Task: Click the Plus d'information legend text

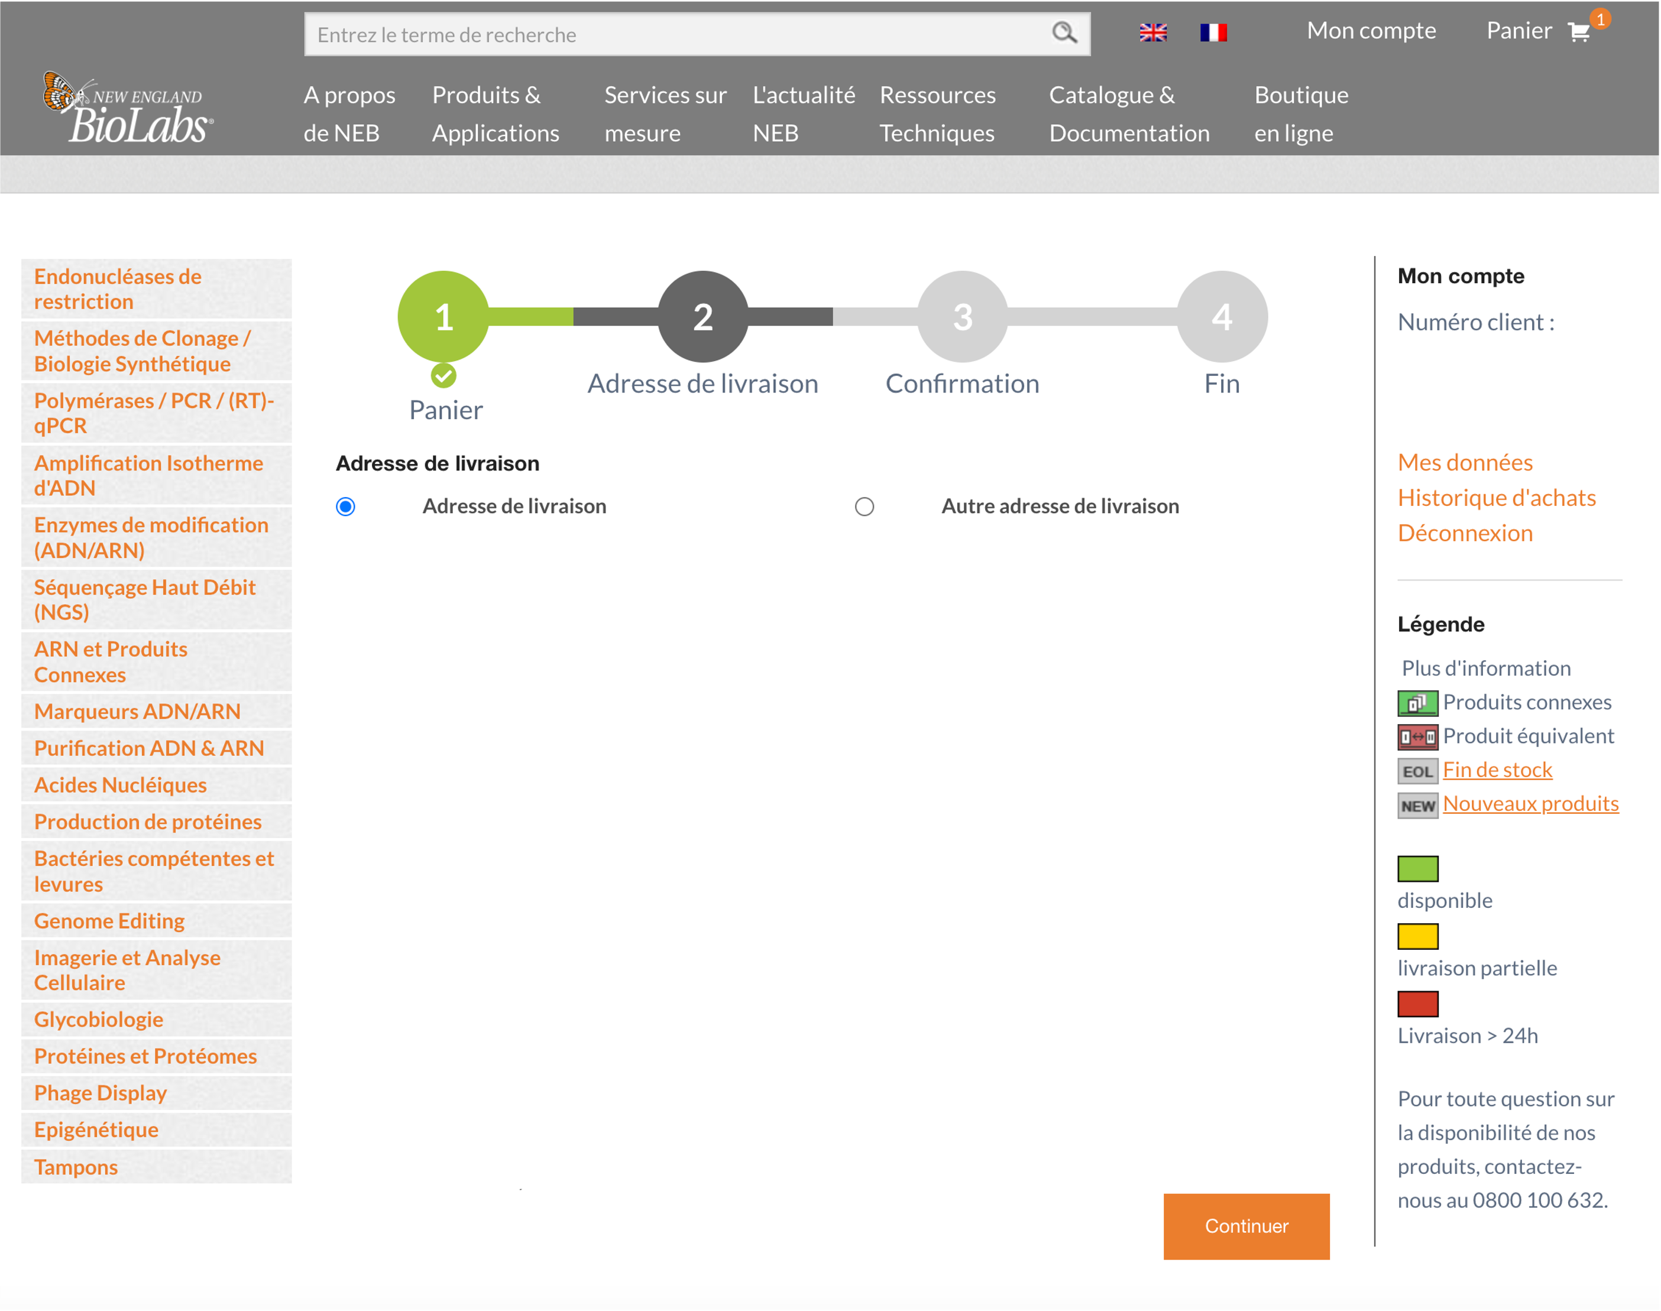Action: tap(1486, 669)
